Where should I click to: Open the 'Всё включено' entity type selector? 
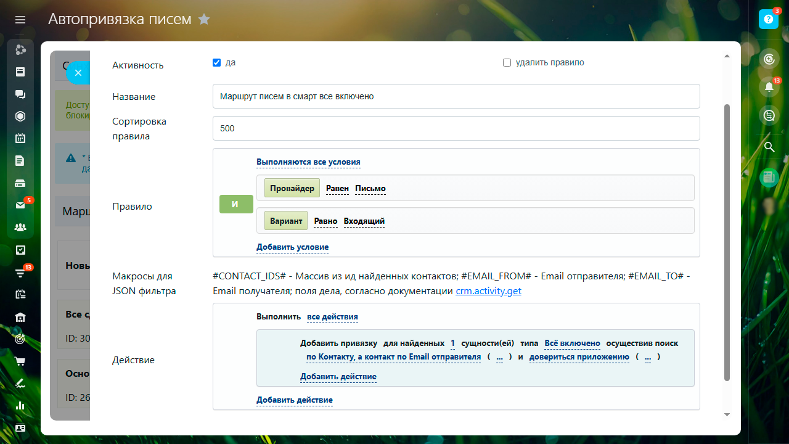tap(572, 343)
